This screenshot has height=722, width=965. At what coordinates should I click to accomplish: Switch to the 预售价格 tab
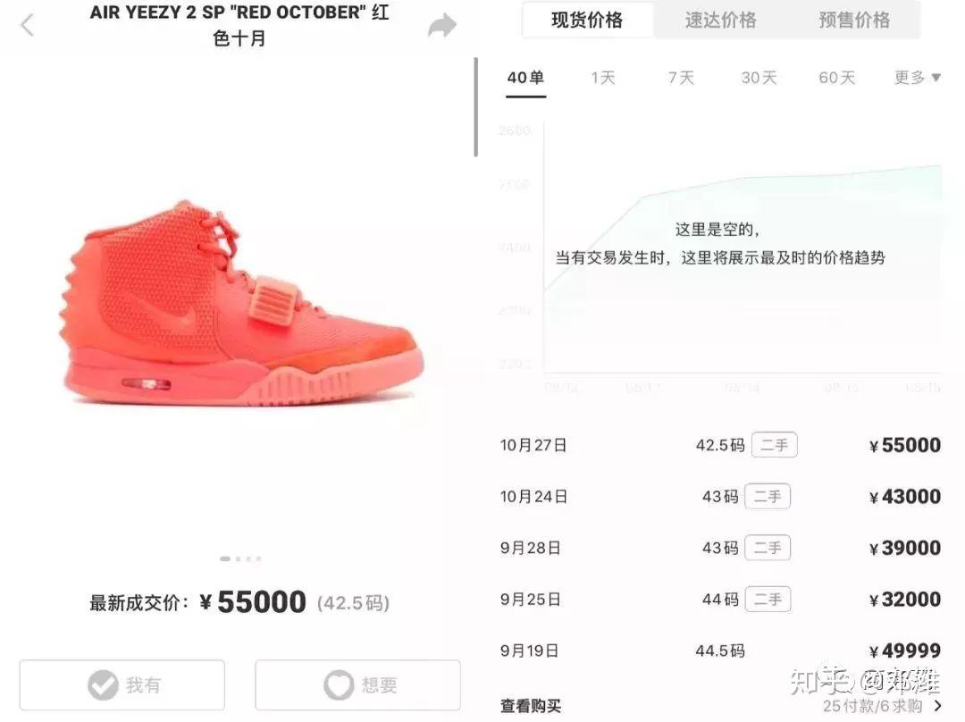[x=854, y=21]
